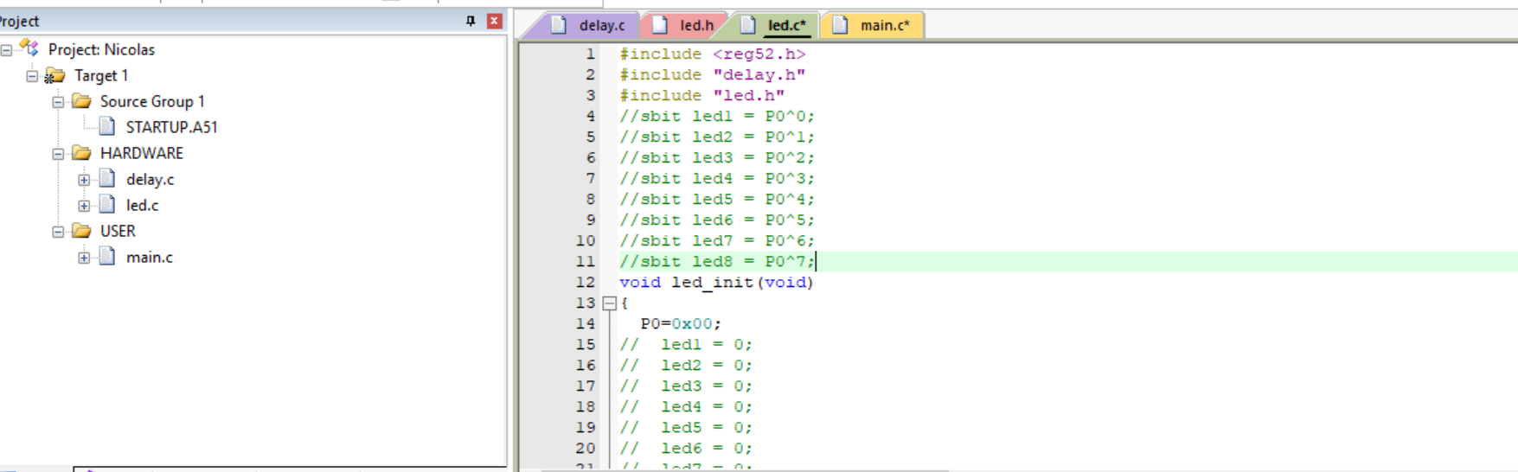Select Source Group 1 in the tree
1518x472 pixels.
pyautogui.click(x=152, y=101)
